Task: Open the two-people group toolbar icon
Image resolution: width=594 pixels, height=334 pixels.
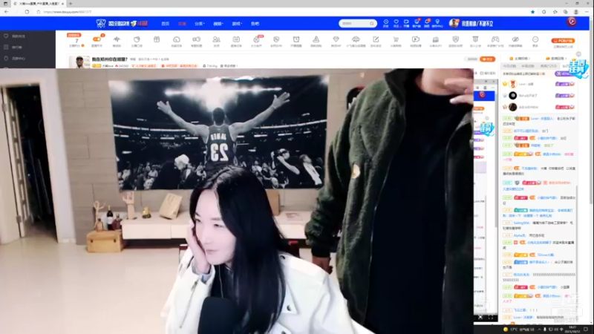Action: 216,39
